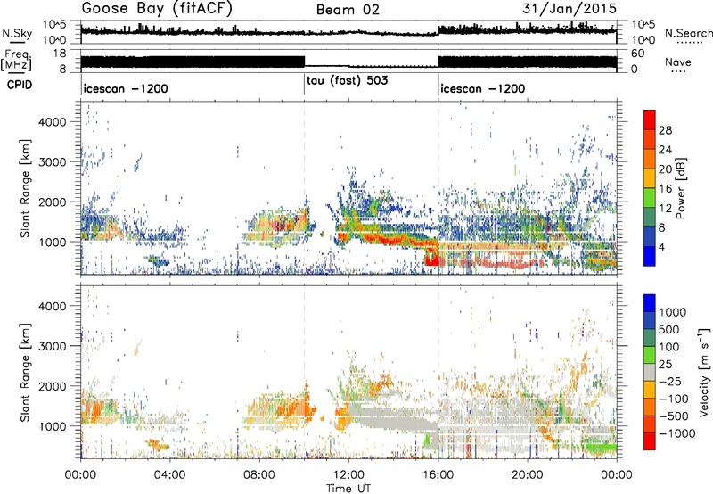Click the '18' frequency axis value
The height and width of the screenshot is (494, 713).
click(x=60, y=54)
